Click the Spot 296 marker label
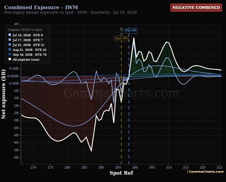The height and width of the screenshot is (182, 226). 121,38
